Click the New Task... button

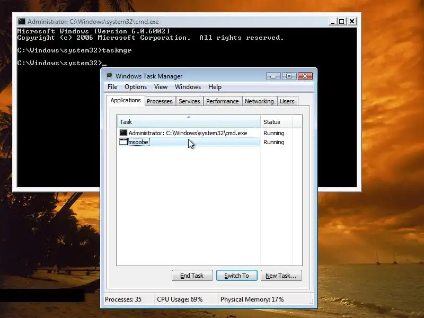281,276
